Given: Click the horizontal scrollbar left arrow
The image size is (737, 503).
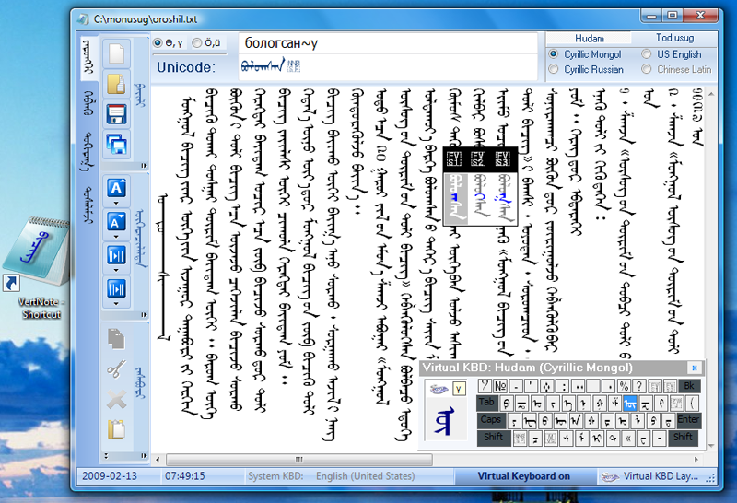Looking at the screenshot, I should (158, 460).
